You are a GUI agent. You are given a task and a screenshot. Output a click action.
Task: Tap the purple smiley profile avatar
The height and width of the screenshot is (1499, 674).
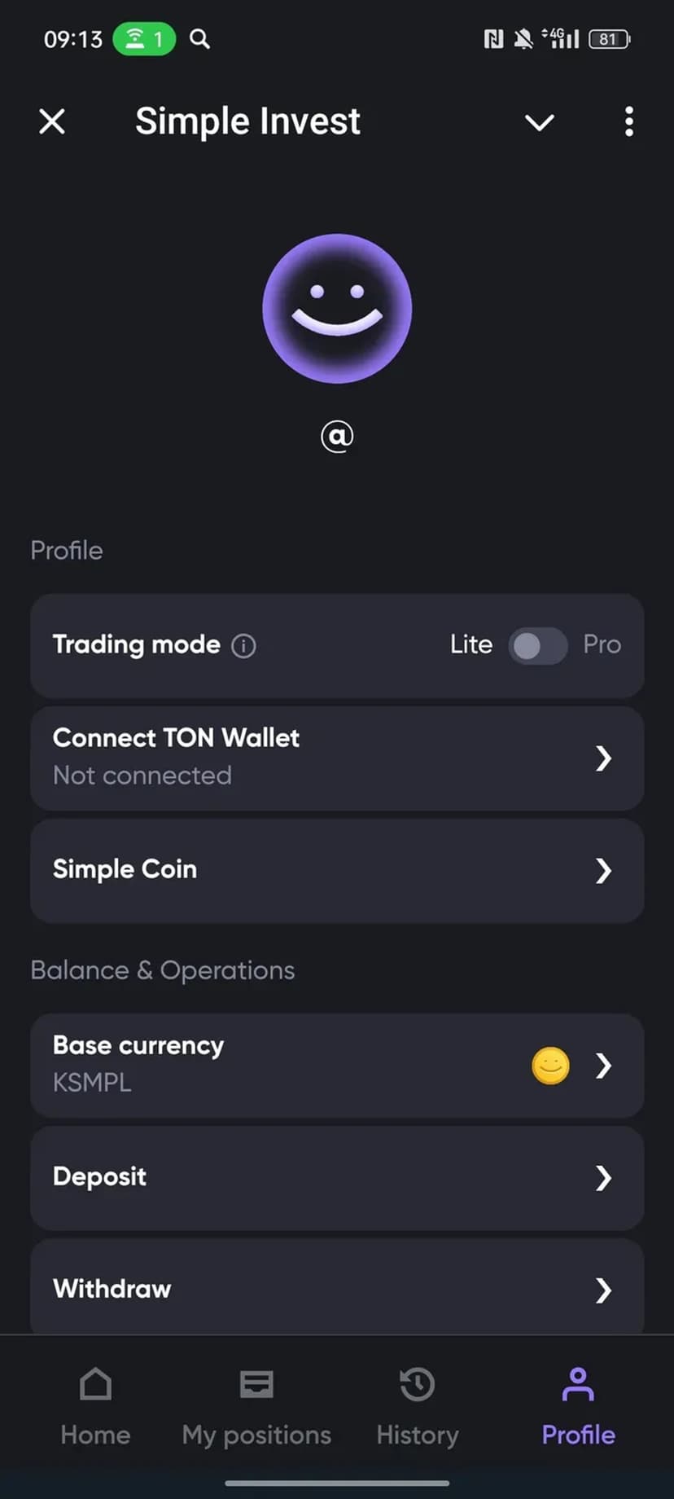[x=337, y=309]
